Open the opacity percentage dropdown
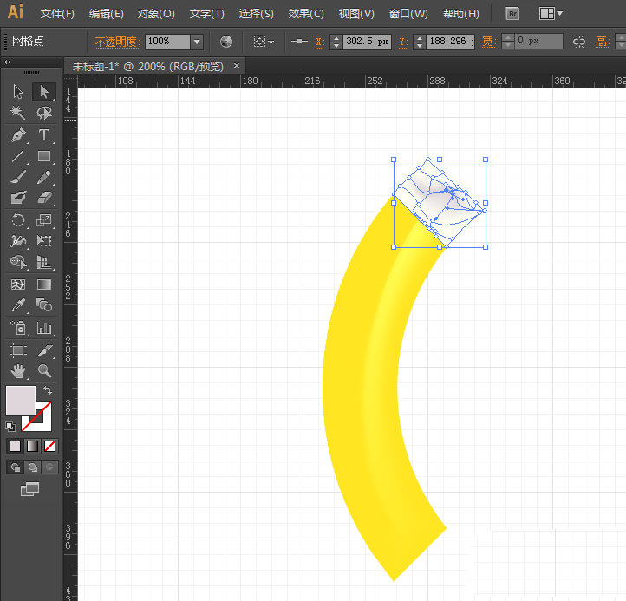Image resolution: width=626 pixels, height=601 pixels. (x=197, y=42)
